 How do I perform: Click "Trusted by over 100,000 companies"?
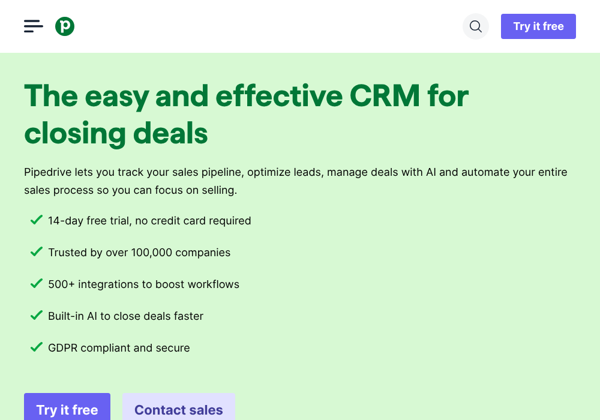coord(139,252)
